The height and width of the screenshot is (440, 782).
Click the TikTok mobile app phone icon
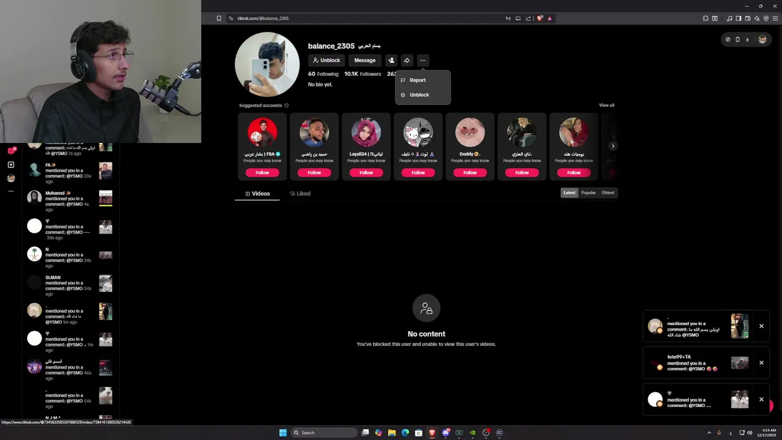point(737,39)
